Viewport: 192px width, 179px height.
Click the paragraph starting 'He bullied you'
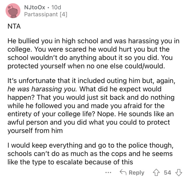(94, 53)
